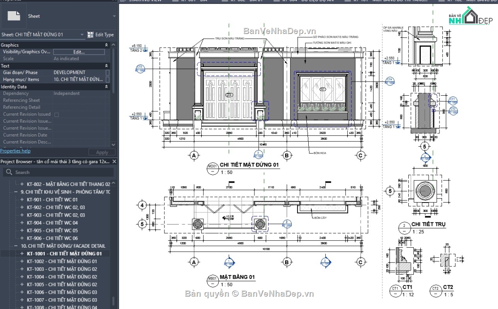498x309 pixels.
Task: Select view title 'MẶT BẰNG 01'
Action: 237,277
